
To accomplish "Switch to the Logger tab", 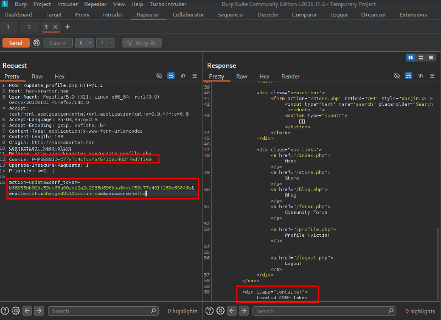I will pos(339,15).
